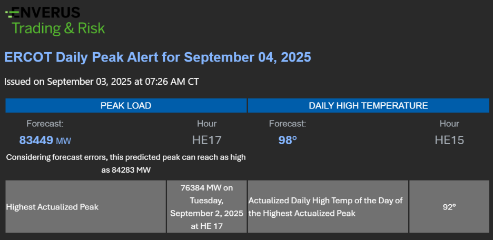The height and width of the screenshot is (240, 493).
Task: Click the 98° temperature forecast value
Action: tap(288, 141)
